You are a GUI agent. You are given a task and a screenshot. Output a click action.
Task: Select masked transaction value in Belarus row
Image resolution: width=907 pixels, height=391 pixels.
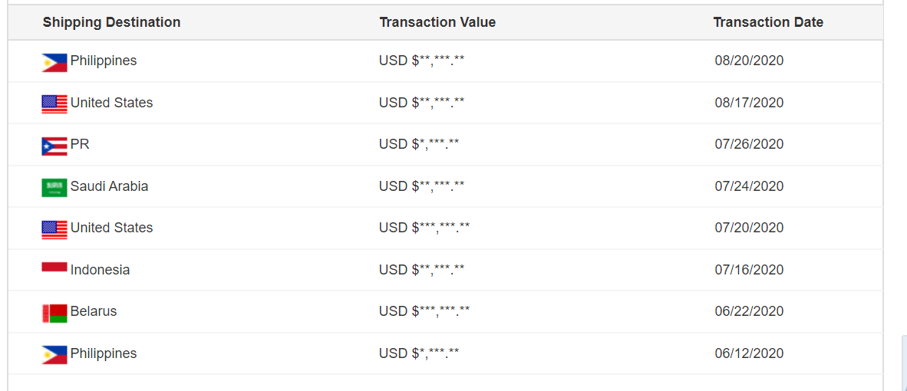point(424,311)
